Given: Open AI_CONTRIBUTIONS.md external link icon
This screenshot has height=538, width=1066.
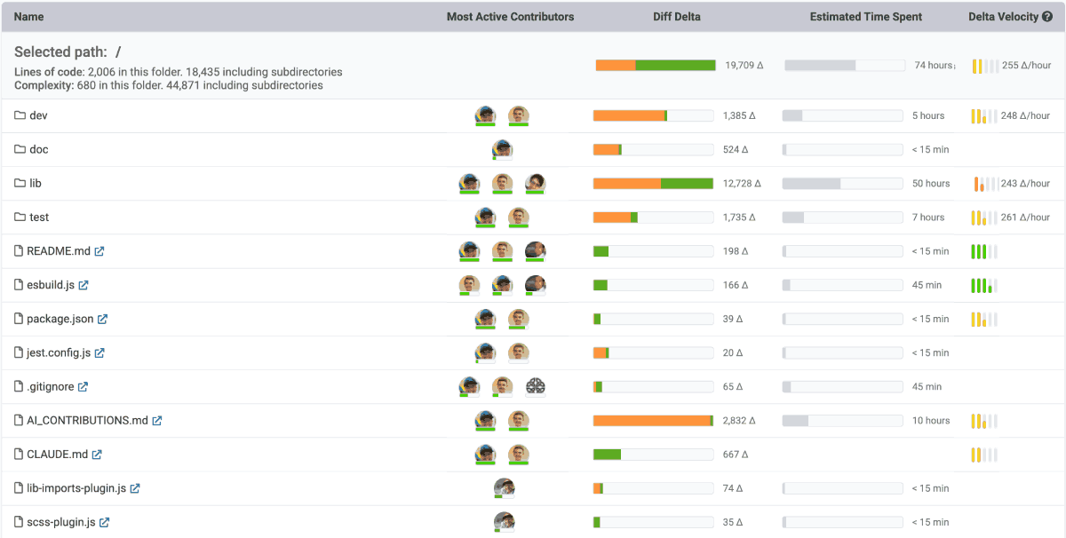Looking at the screenshot, I should click(x=157, y=421).
